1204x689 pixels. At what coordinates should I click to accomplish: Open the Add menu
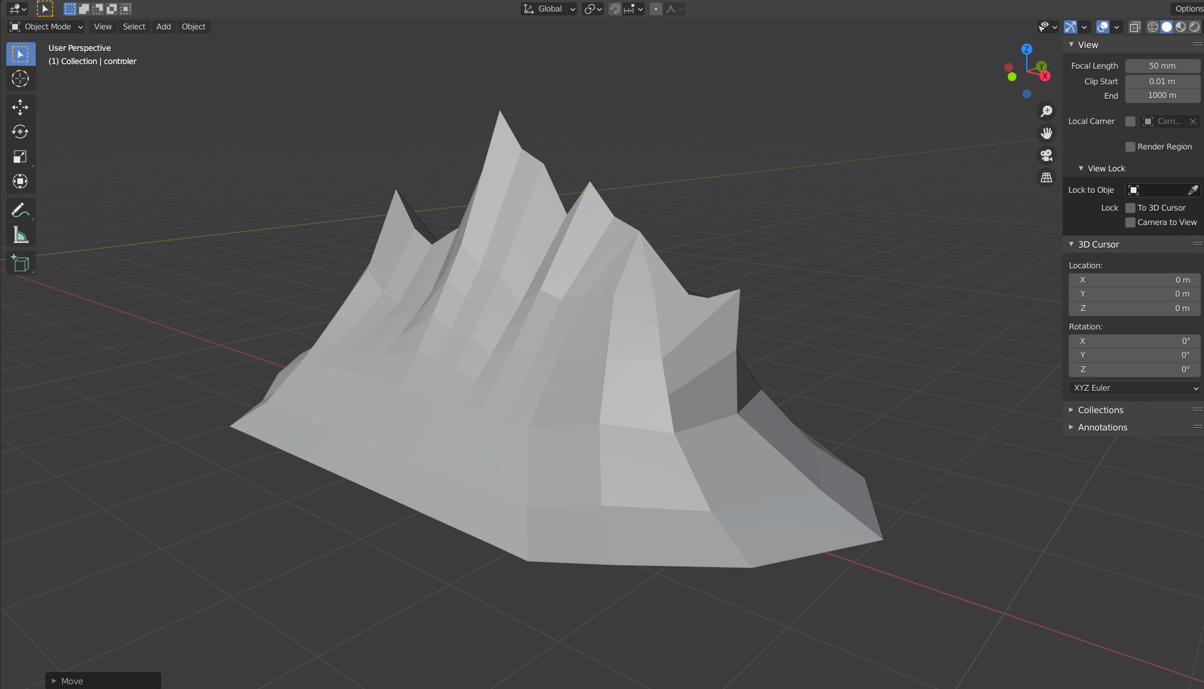tap(163, 27)
